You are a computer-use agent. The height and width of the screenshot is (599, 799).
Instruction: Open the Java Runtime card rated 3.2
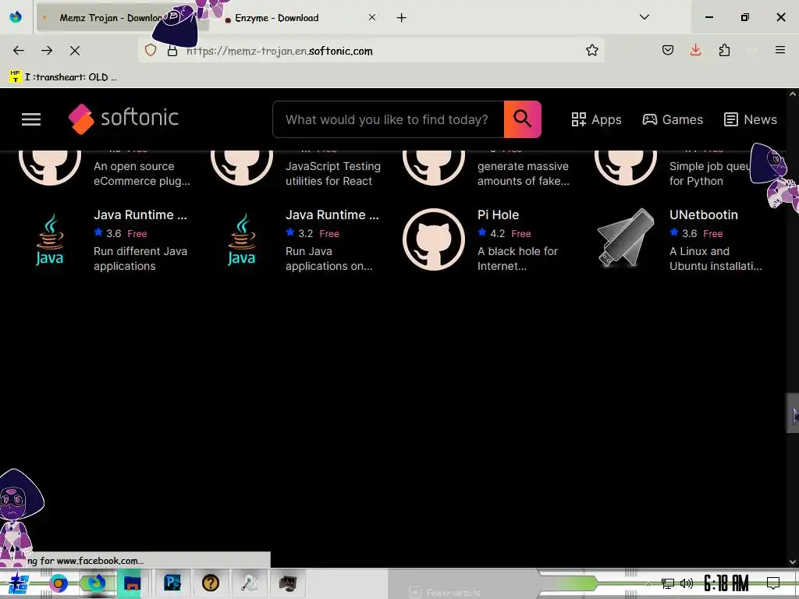pyautogui.click(x=332, y=215)
